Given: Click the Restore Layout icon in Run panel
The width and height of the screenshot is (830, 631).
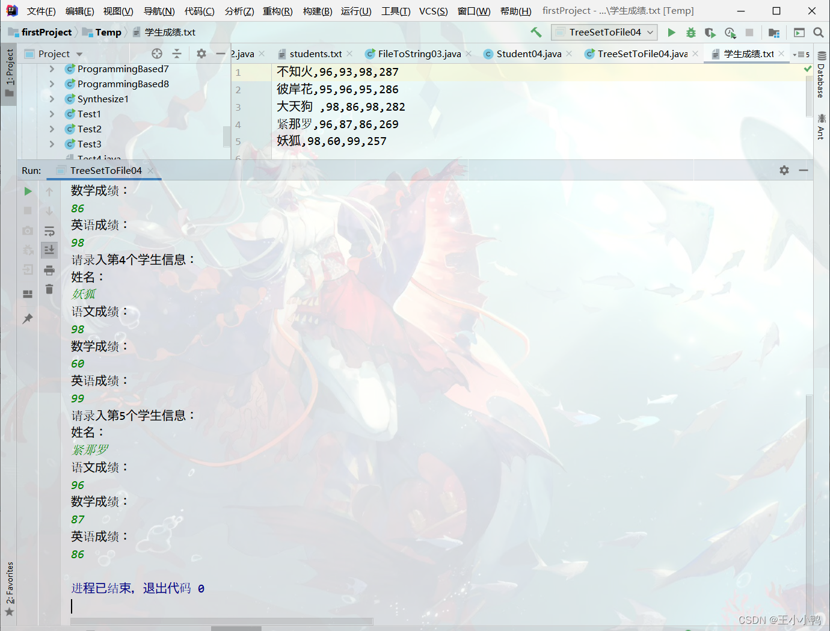Looking at the screenshot, I should coord(28,294).
